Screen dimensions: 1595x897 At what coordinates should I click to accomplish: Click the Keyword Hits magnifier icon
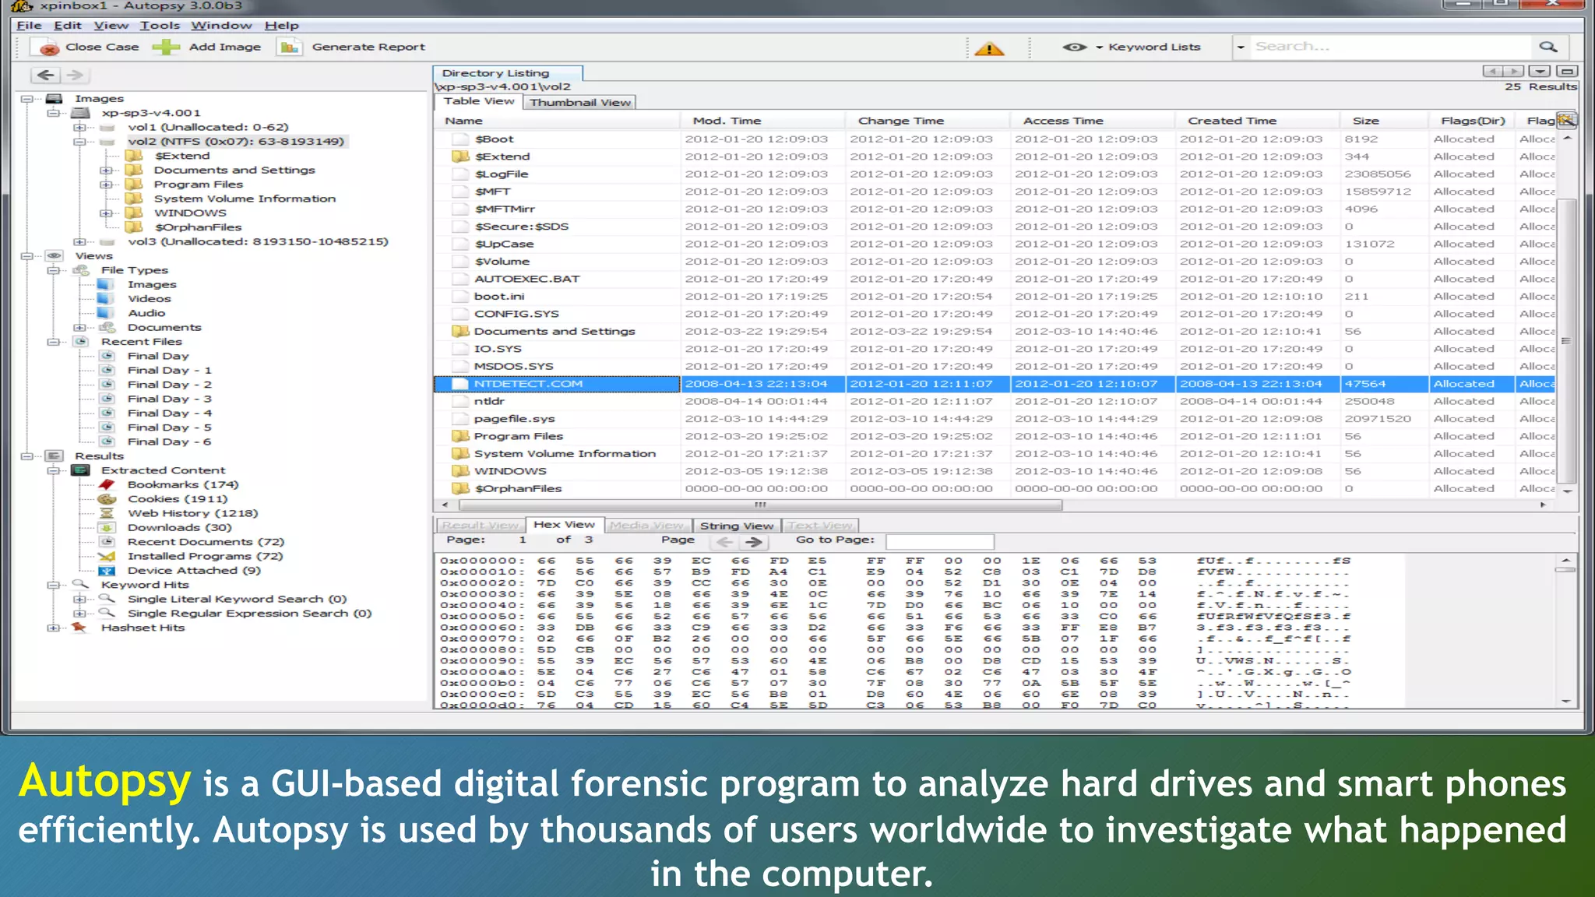[80, 584]
